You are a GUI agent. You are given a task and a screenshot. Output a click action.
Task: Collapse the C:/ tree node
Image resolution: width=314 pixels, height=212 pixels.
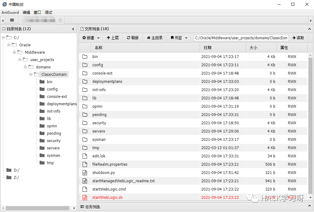(x=3, y=37)
